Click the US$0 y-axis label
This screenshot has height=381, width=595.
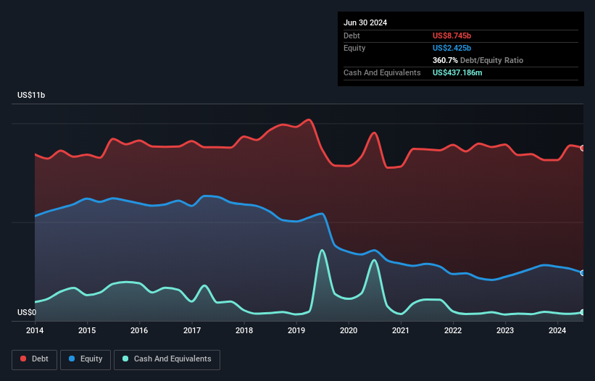pyautogui.click(x=27, y=312)
